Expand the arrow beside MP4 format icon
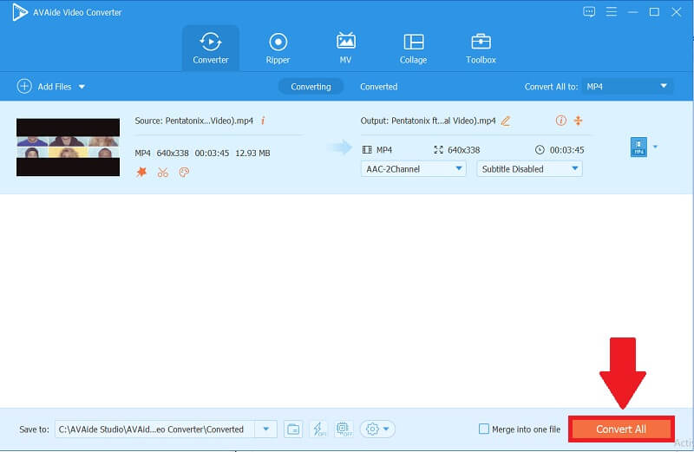Screen dimensions: 694x452 656,147
